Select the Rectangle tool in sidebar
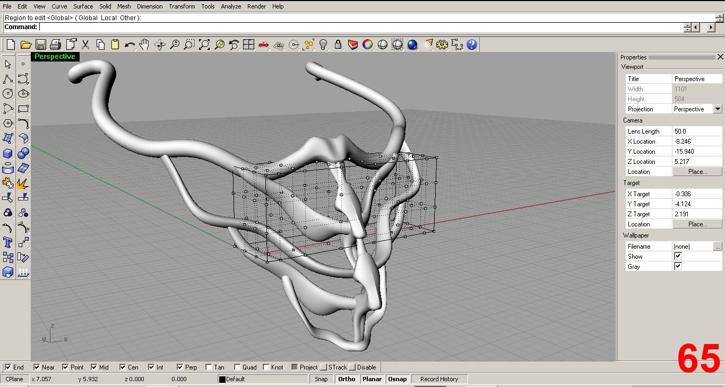Image resolution: width=725 pixels, height=387 pixels. [23, 109]
